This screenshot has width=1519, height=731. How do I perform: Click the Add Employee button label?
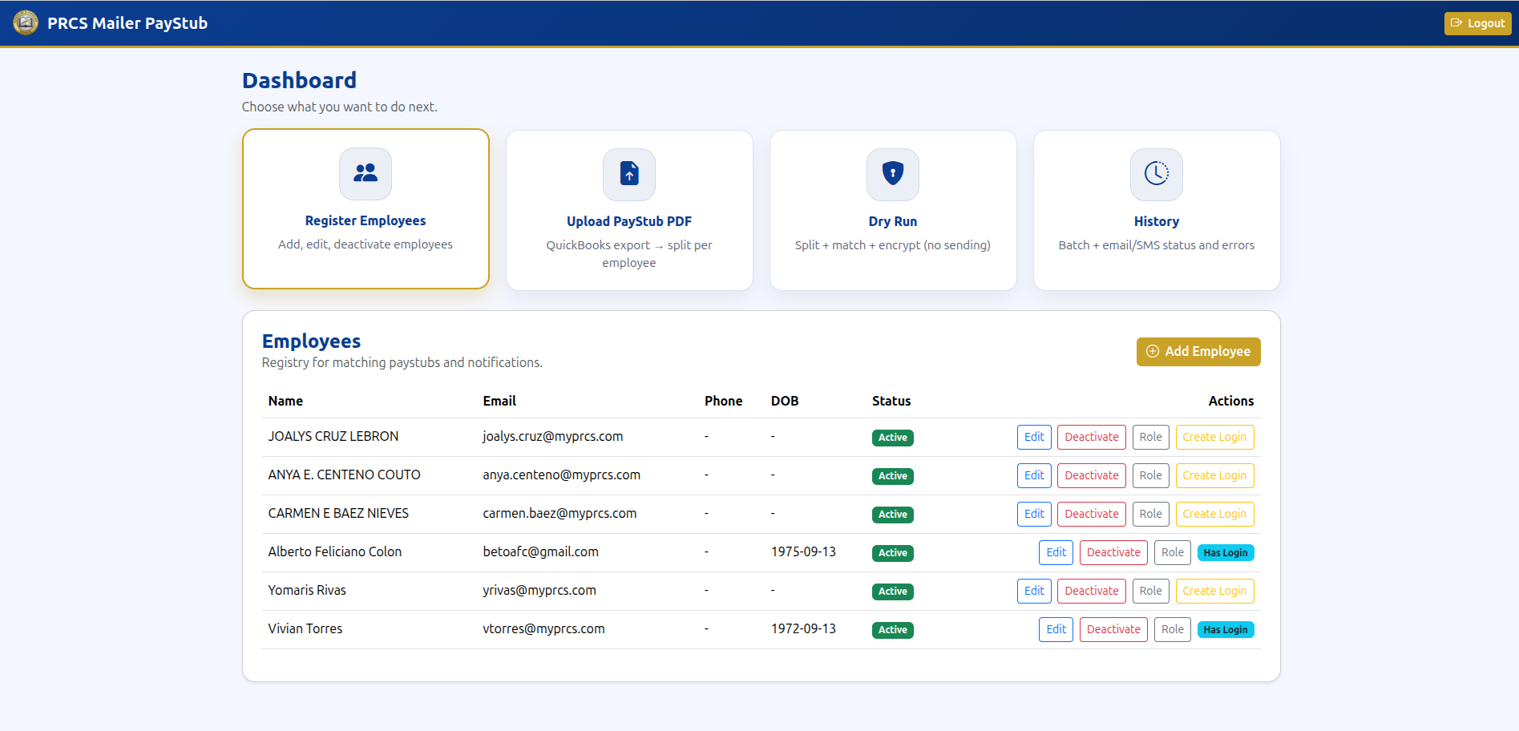(1208, 351)
